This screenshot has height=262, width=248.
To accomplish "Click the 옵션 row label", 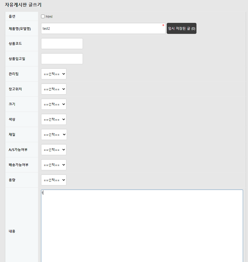I will 12,16.
